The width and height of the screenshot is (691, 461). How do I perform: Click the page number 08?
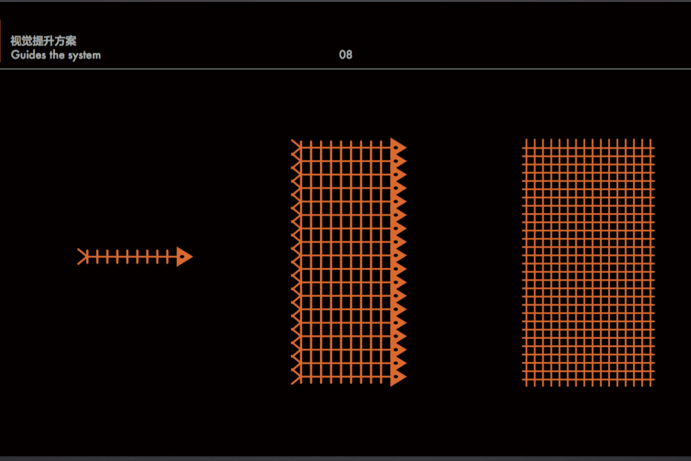346,55
